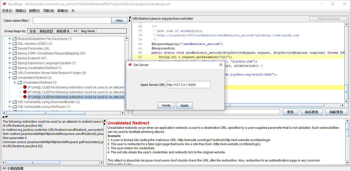The image size is (351, 171).
Task: Click the Apply button in Set Server dialog
Action: [x=184, y=105]
